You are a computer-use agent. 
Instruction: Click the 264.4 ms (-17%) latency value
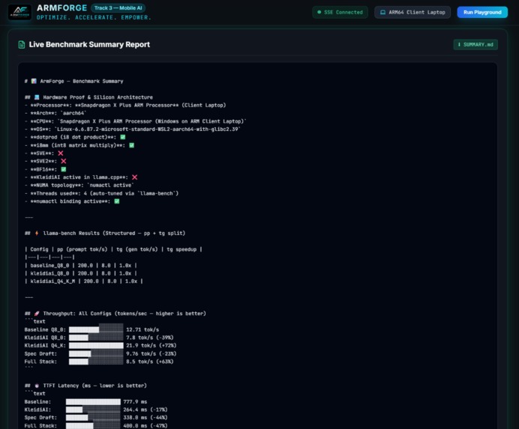(x=145, y=410)
